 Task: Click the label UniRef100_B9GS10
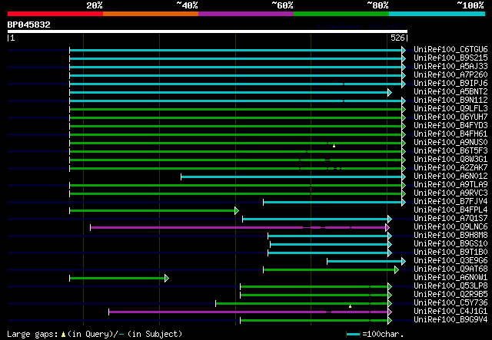tap(450, 244)
